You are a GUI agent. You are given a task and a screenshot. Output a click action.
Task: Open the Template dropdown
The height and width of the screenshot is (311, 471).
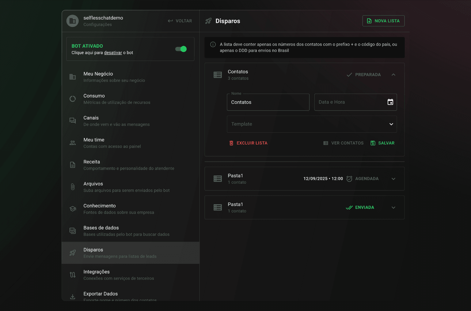coord(312,124)
